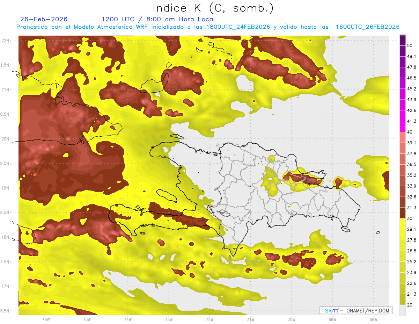Click the colorbar label "30"
The image size is (419, 324).
coord(410,218)
